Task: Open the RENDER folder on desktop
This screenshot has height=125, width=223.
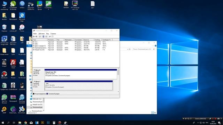Action: [x=66, y=5]
